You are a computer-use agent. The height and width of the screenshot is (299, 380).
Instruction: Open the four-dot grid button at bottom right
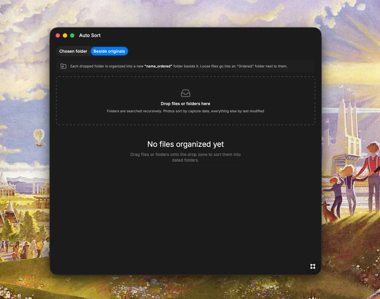click(x=312, y=266)
